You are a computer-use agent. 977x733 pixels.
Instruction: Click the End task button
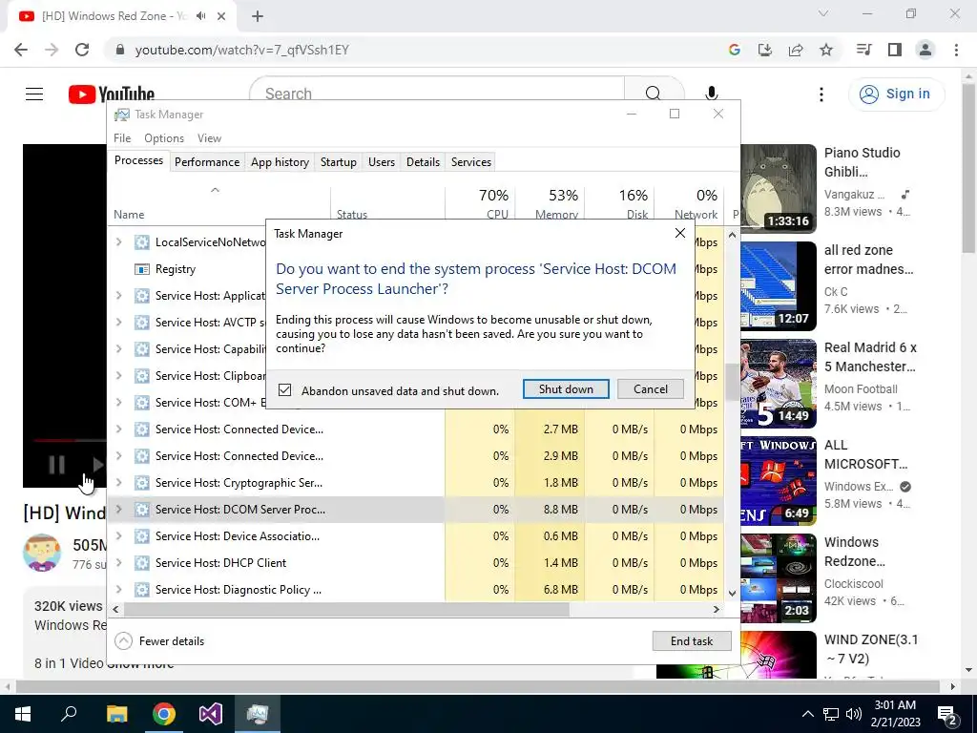point(692,640)
